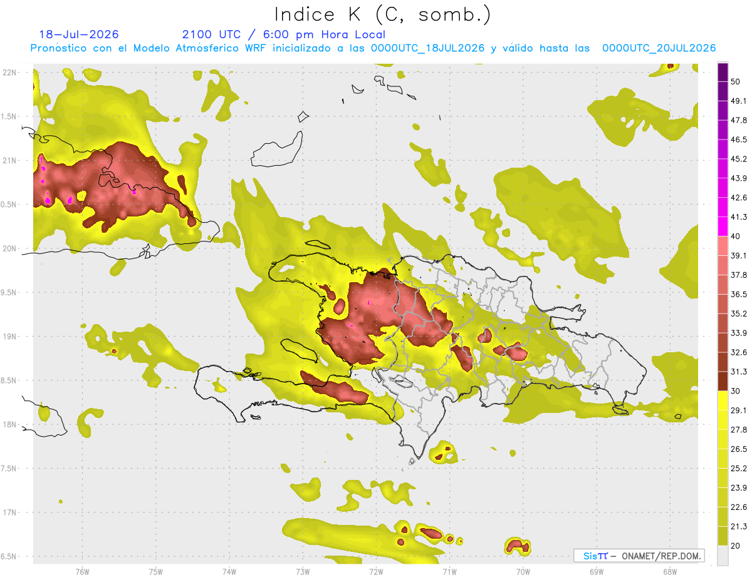The width and height of the screenshot is (752, 580).
Task: Click the color bar value '33.9'
Action: click(x=739, y=333)
